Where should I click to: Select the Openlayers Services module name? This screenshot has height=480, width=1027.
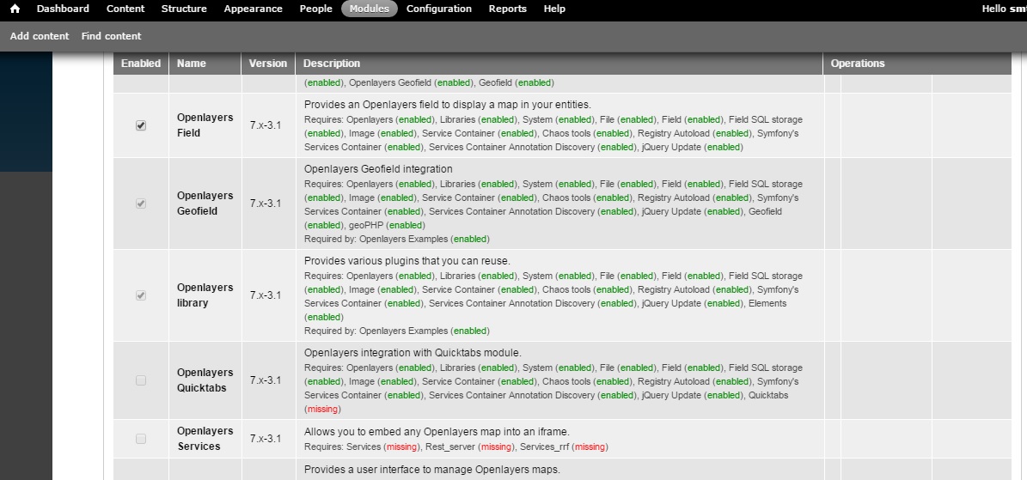pyautogui.click(x=205, y=439)
